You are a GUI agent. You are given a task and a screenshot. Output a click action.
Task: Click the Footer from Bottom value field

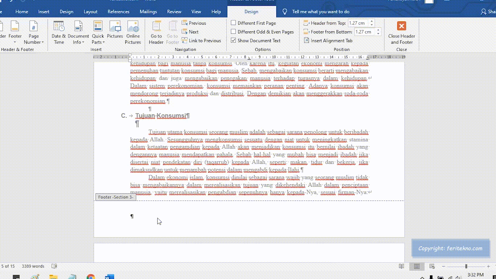[365, 32]
